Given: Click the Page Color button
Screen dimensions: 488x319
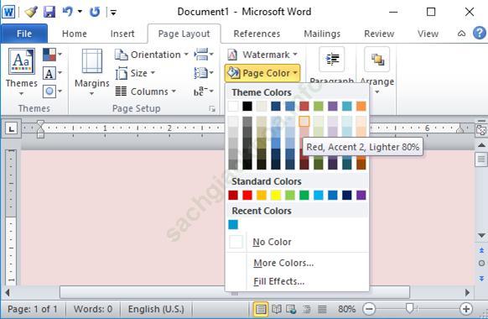Looking at the screenshot, I should 262,73.
